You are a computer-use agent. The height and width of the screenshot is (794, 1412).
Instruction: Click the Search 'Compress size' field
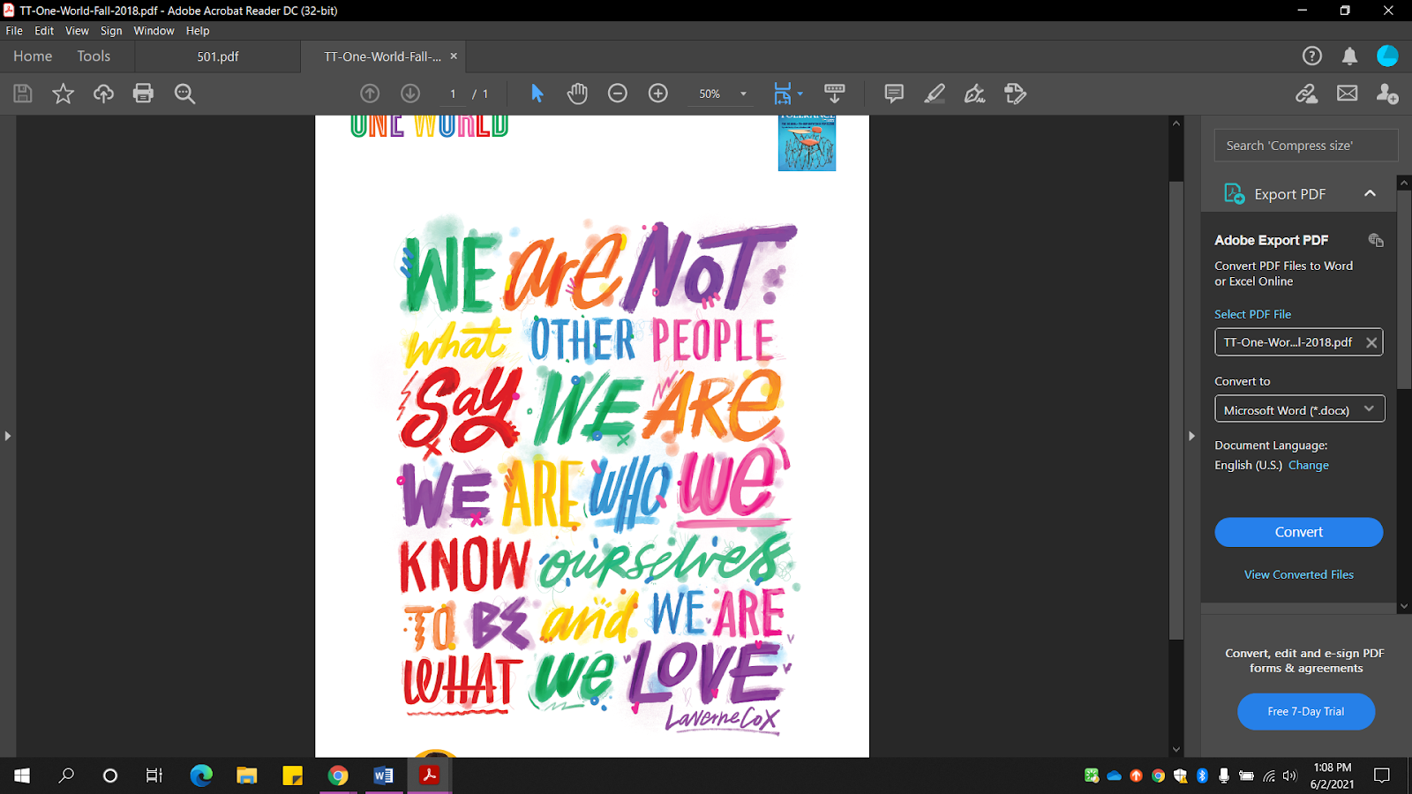(1305, 146)
